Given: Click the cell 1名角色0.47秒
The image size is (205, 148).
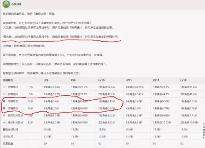Looking at the screenshot, I should click(x=134, y=101).
